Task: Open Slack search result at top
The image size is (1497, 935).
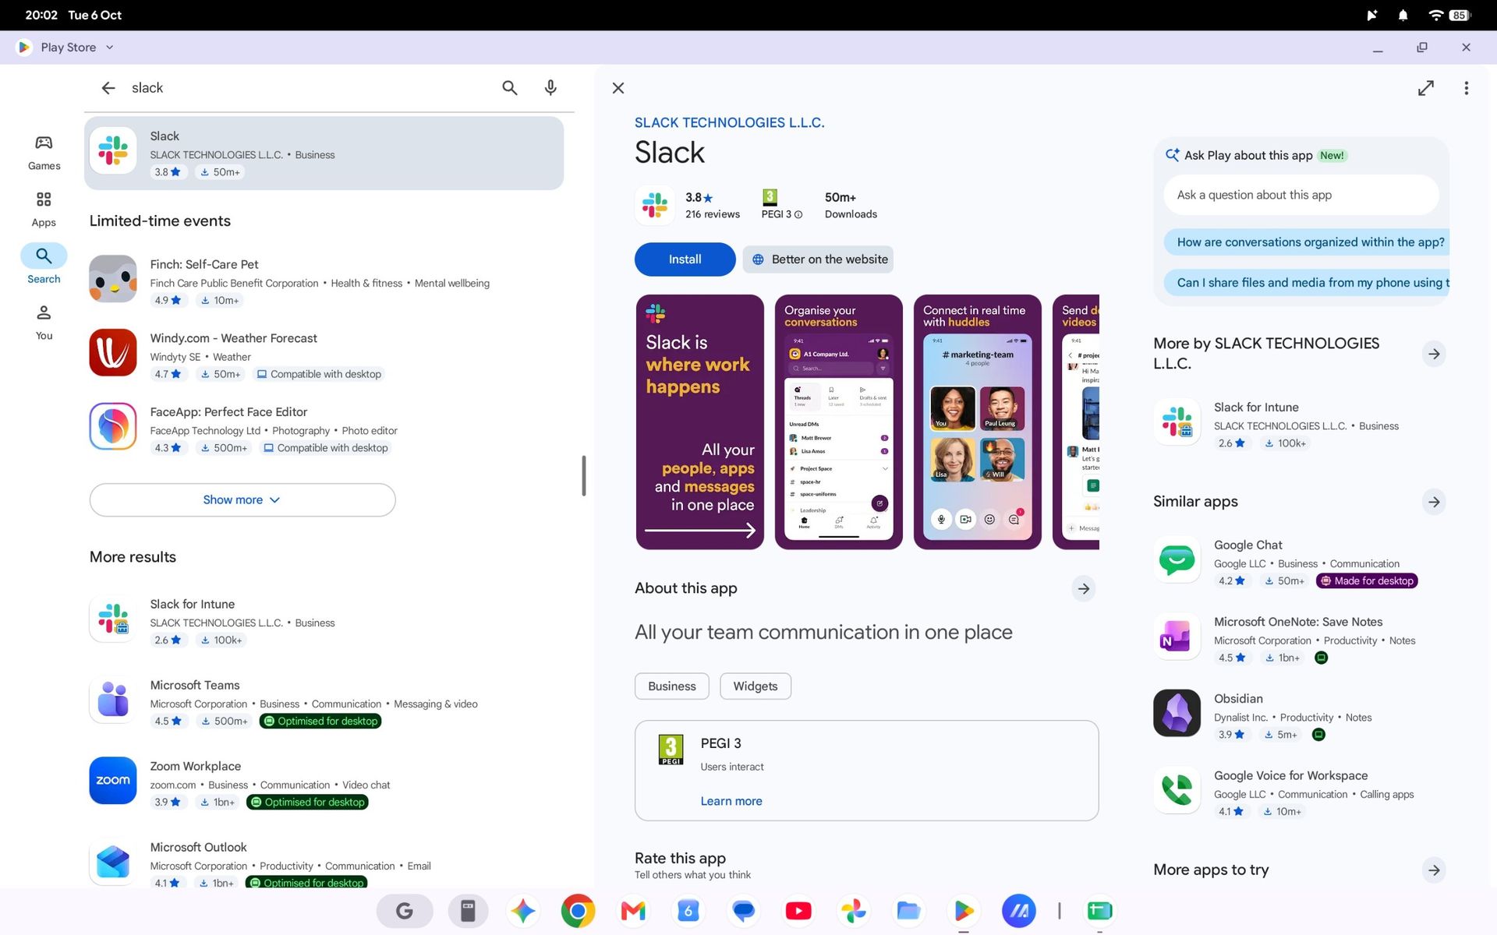Action: click(324, 153)
